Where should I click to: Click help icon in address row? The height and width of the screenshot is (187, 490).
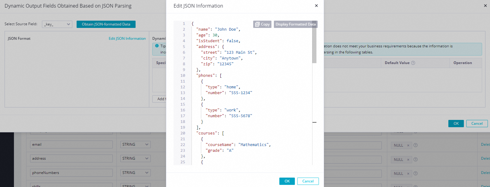click(416, 160)
